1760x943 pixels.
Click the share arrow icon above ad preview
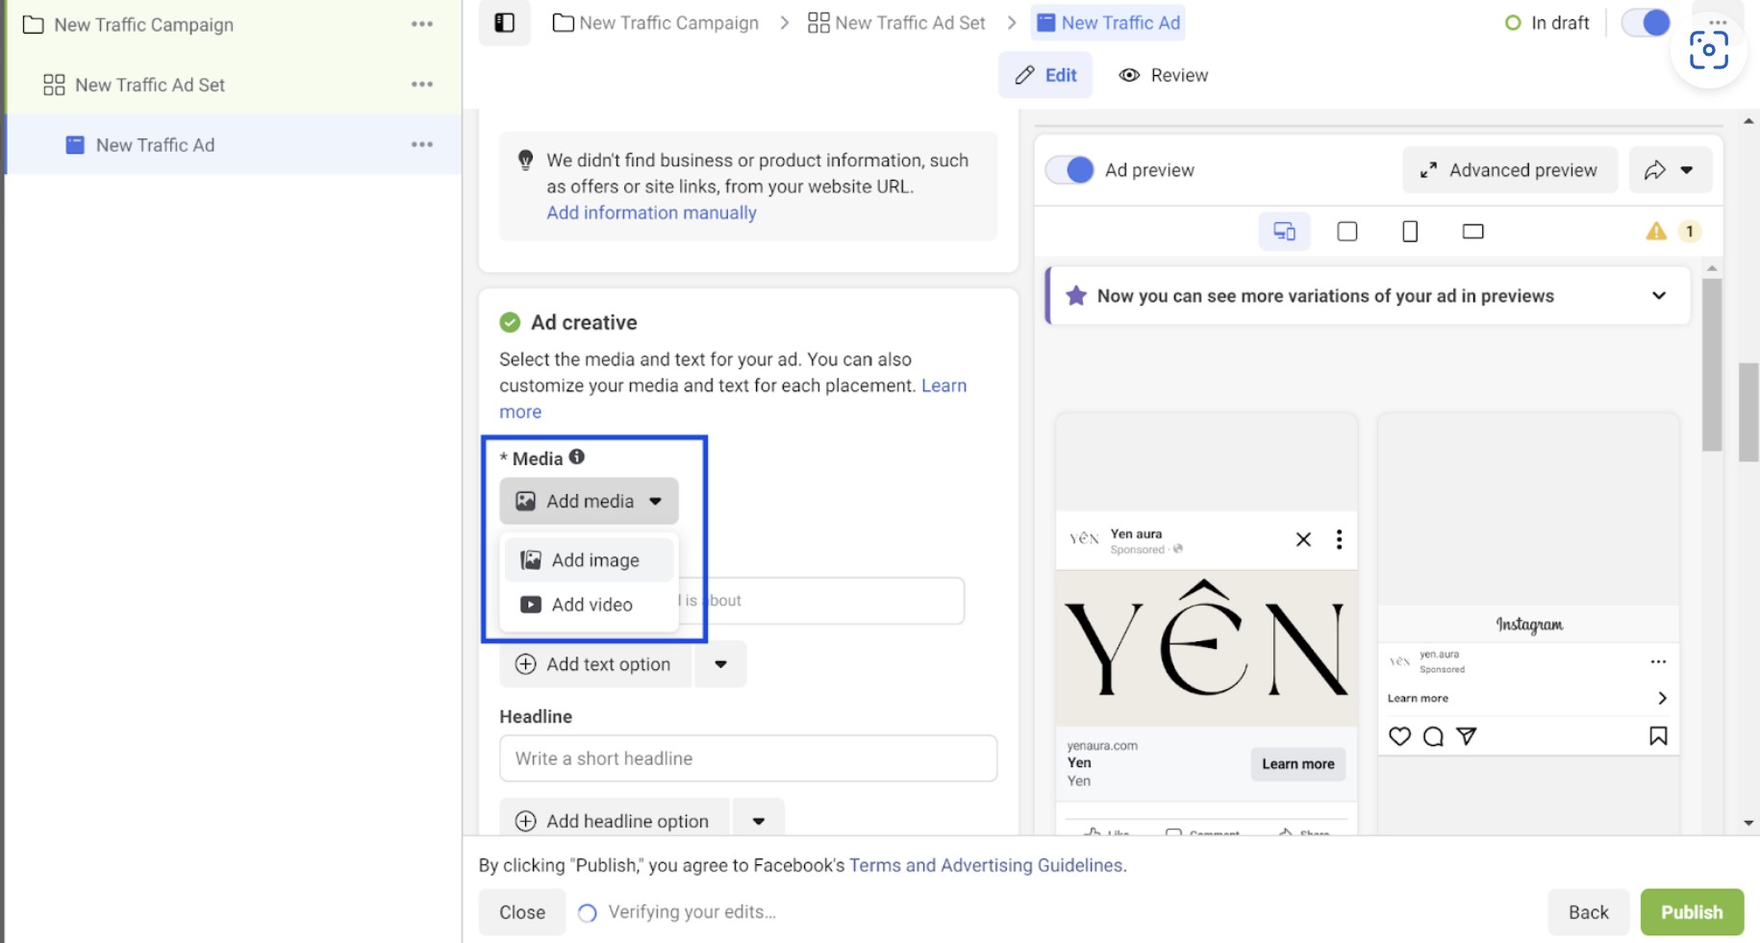tap(1656, 170)
